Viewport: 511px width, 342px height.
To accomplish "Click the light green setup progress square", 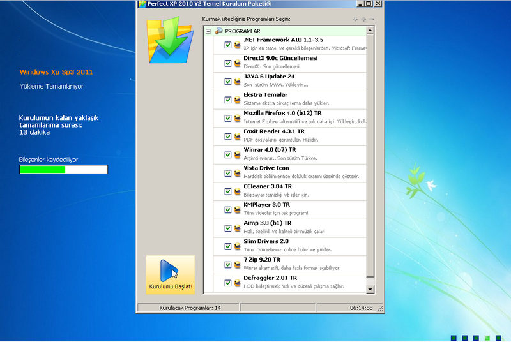I will pos(487,338).
